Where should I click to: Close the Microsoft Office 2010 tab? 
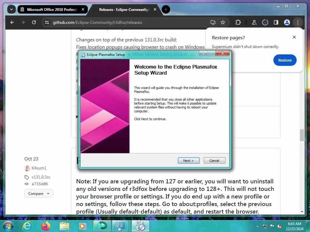click(x=83, y=9)
